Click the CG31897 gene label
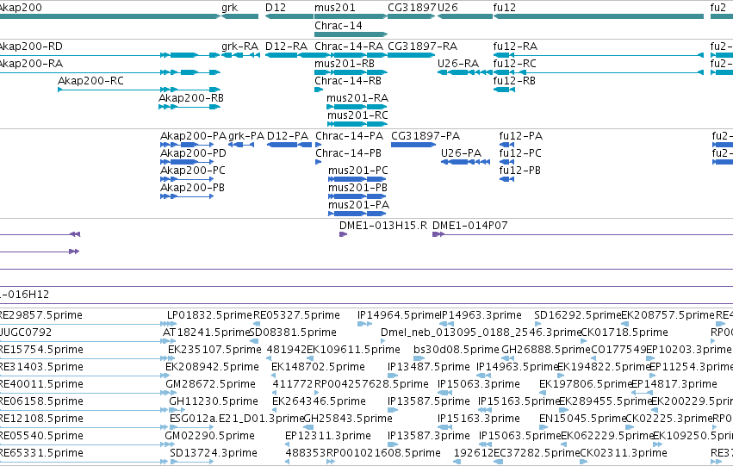The width and height of the screenshot is (733, 466). (x=412, y=8)
